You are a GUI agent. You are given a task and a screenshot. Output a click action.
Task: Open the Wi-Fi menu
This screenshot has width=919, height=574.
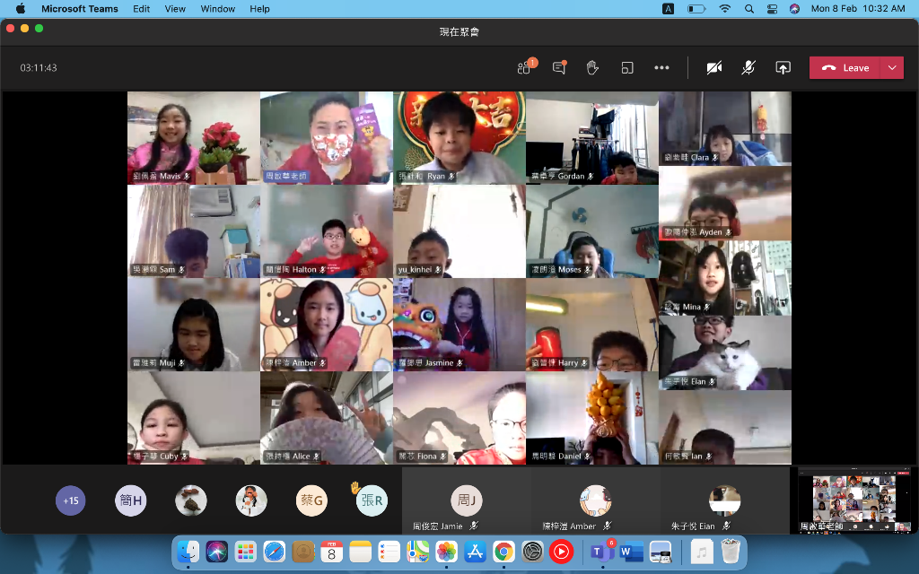coord(725,9)
